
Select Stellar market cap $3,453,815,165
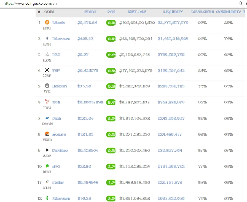[x=135, y=182]
